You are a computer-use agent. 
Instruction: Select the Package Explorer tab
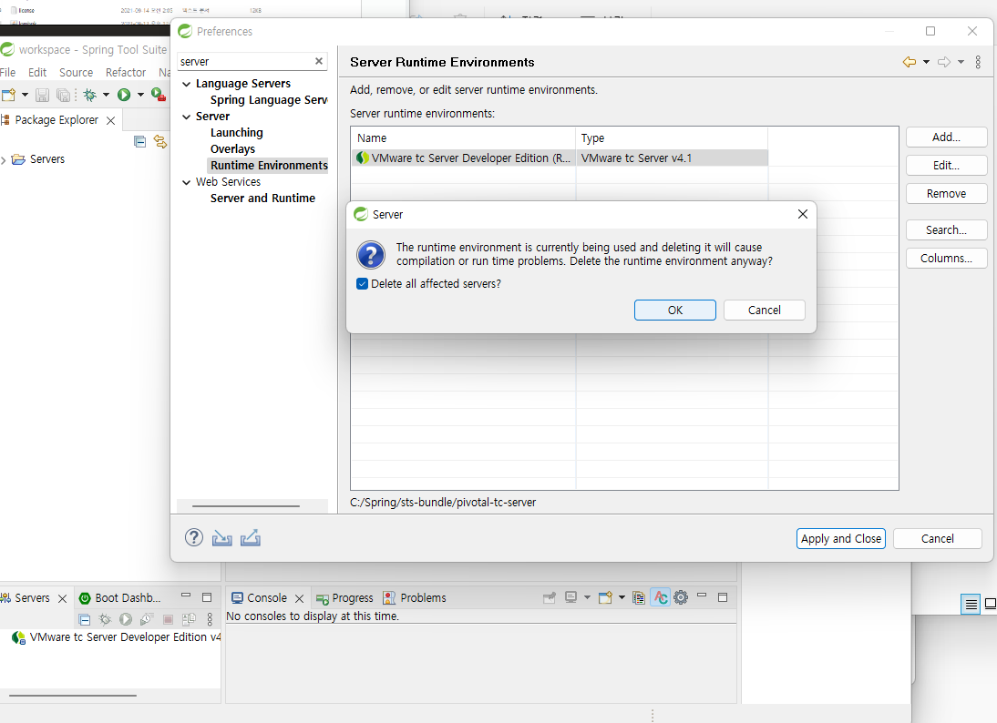click(57, 120)
